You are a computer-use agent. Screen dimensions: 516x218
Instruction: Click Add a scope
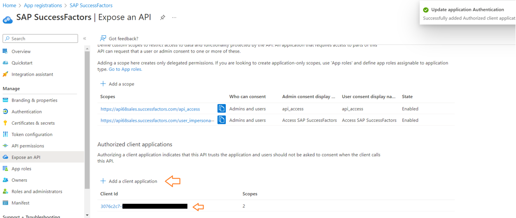[x=118, y=84]
